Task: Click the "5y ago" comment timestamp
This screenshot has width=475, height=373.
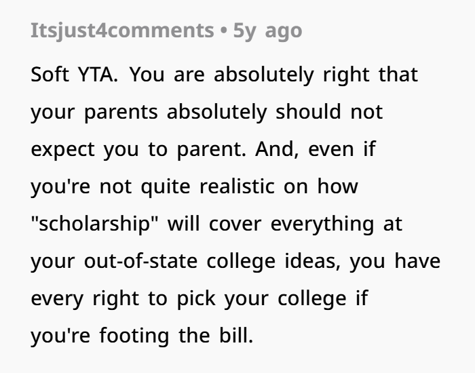Action: click(267, 31)
